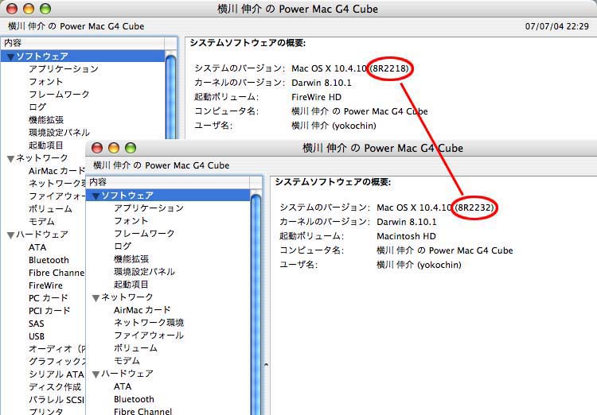Collapse ソフトウェア triangle in front window
This screenshot has width=597, height=415.
point(96,196)
